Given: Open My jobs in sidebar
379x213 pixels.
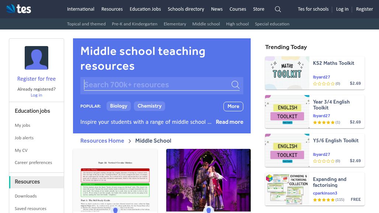Looking at the screenshot, I should pos(22,125).
